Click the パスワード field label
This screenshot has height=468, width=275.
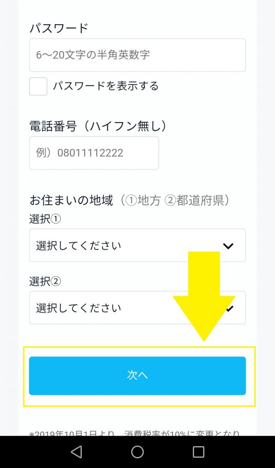tap(59, 28)
